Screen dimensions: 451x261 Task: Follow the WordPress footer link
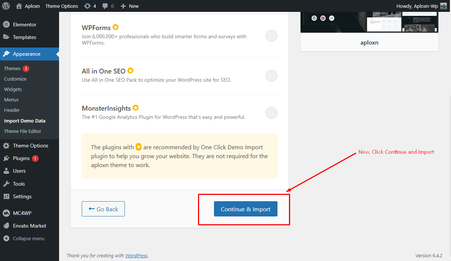136,255
